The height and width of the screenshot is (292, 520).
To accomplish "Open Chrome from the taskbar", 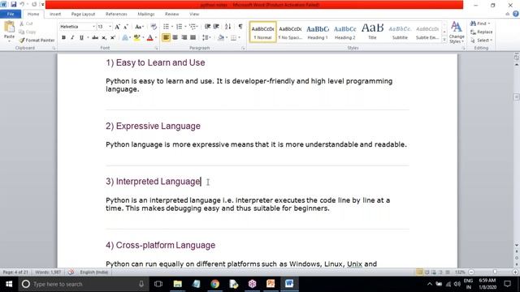I will (x=214, y=284).
